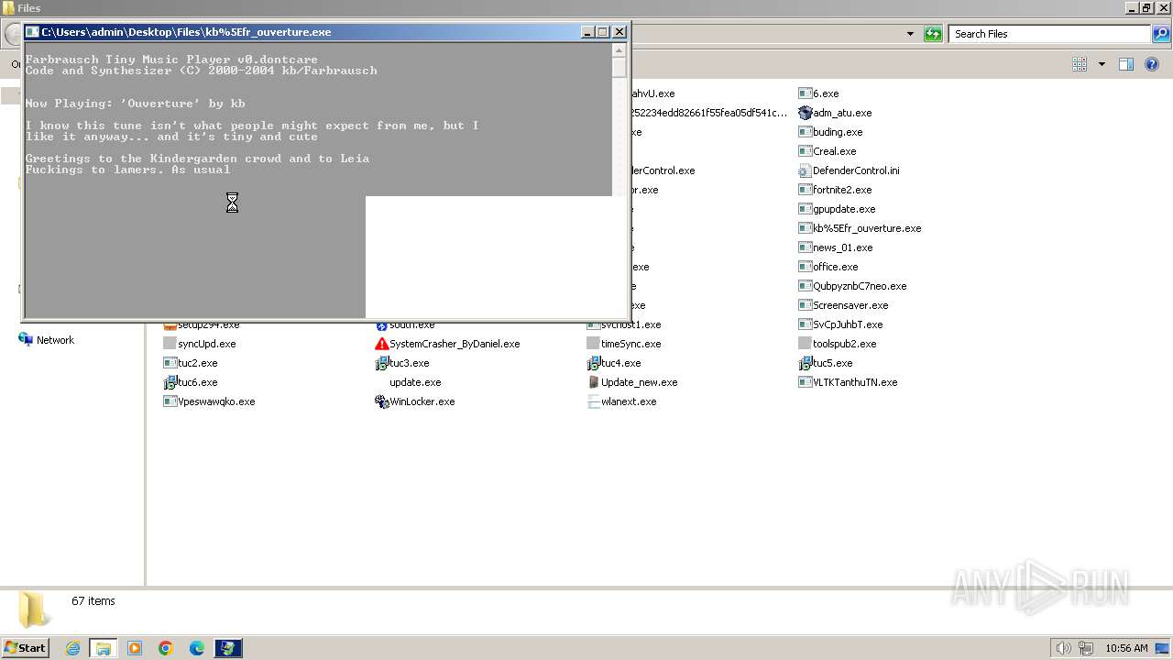Select the tuc4.exe installer icon
Screen dimensions: 1173x660
pyautogui.click(x=594, y=363)
